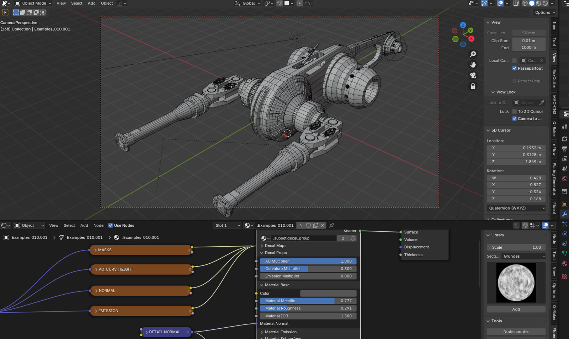Select solid viewport shading mode

pyautogui.click(x=532, y=3)
